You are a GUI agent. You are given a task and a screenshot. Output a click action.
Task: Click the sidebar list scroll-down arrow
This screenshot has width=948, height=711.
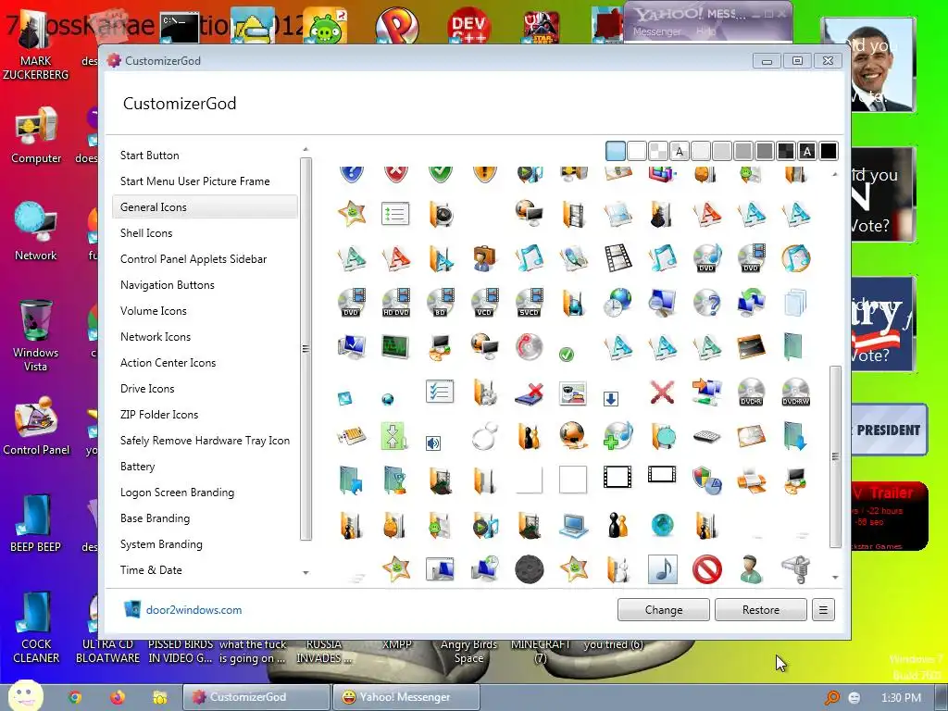click(306, 572)
